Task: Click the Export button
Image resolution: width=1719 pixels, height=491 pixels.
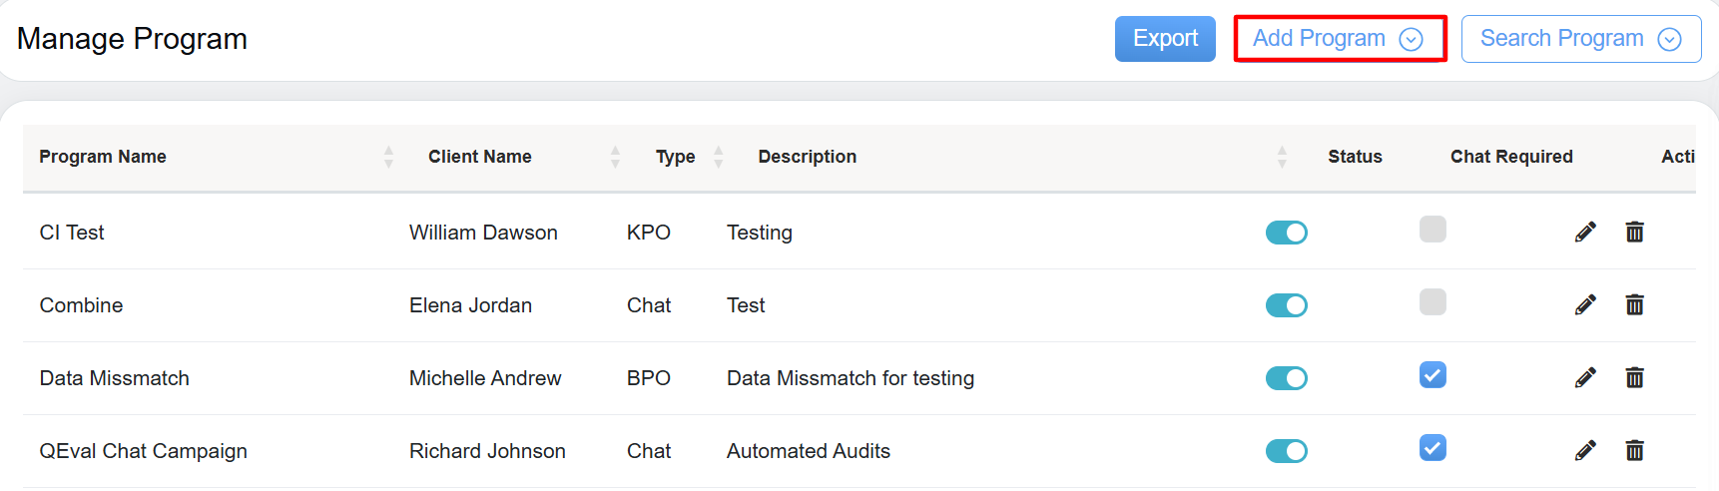Action: [x=1165, y=39]
